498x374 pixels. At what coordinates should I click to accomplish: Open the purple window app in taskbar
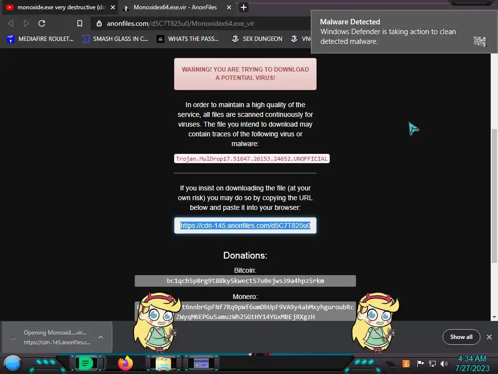[201, 363]
